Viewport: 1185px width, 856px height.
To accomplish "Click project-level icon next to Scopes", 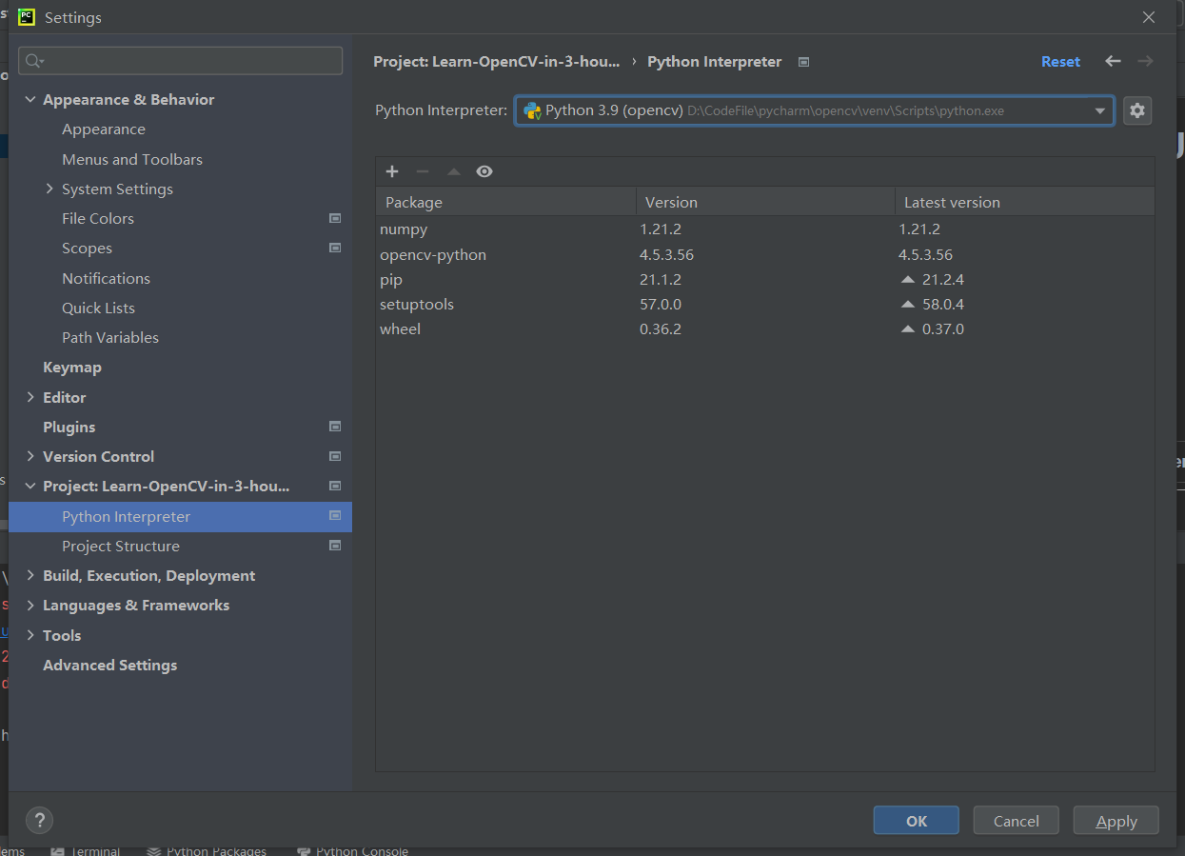I will pyautogui.click(x=335, y=248).
